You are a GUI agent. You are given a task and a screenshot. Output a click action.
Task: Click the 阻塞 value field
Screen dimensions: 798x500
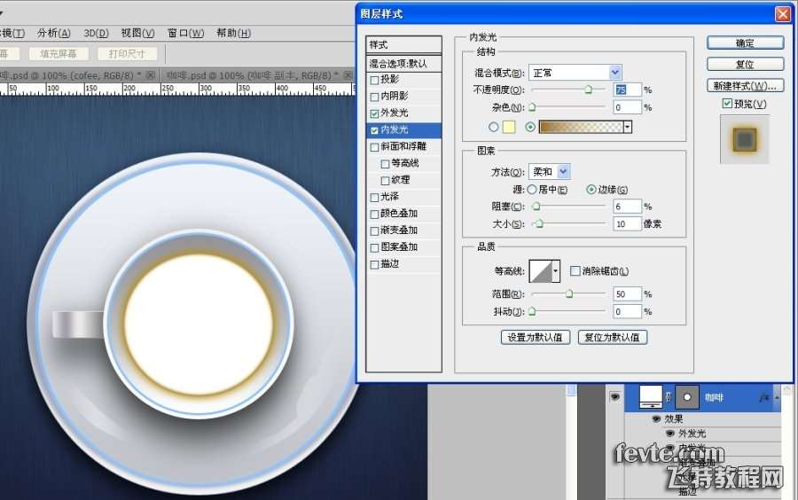pyautogui.click(x=627, y=206)
